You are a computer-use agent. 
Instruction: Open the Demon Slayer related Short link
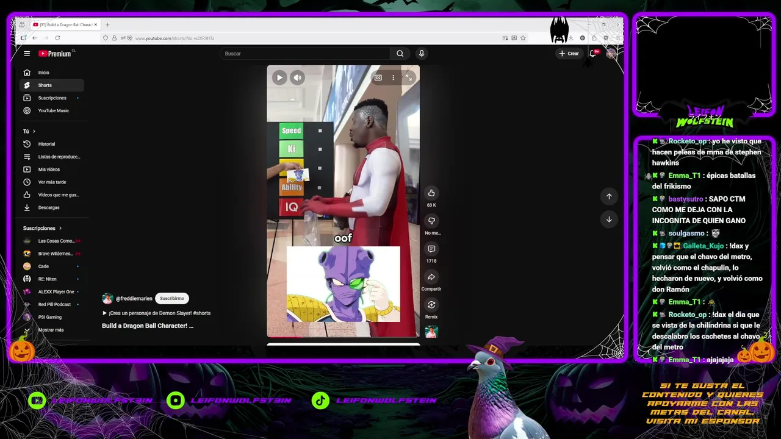point(156,313)
